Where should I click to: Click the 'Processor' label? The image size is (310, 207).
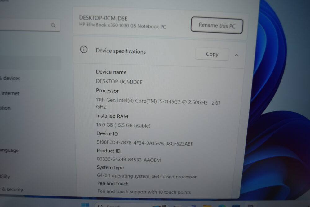[x=107, y=91]
